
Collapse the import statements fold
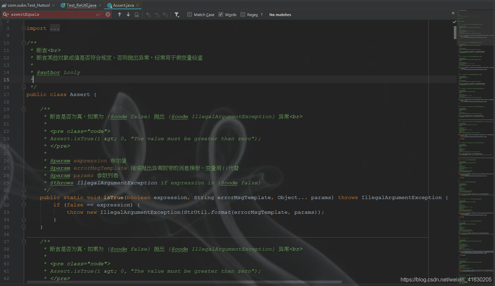[x=23, y=28]
